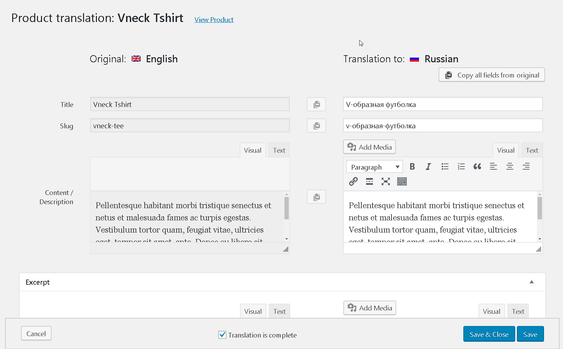Select Text tab in Russian Excerpt editor

(518, 311)
